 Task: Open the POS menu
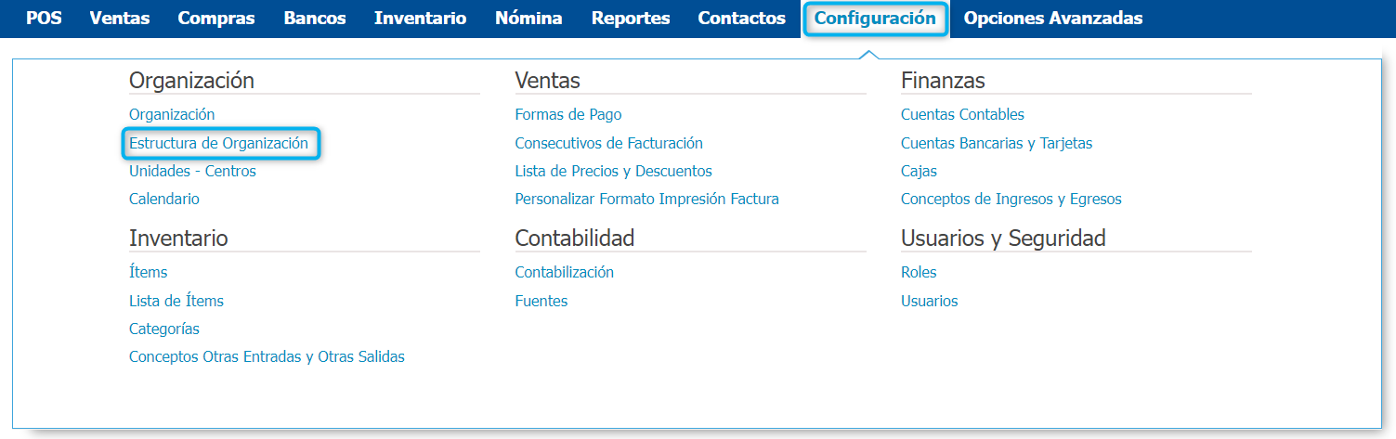44,19
